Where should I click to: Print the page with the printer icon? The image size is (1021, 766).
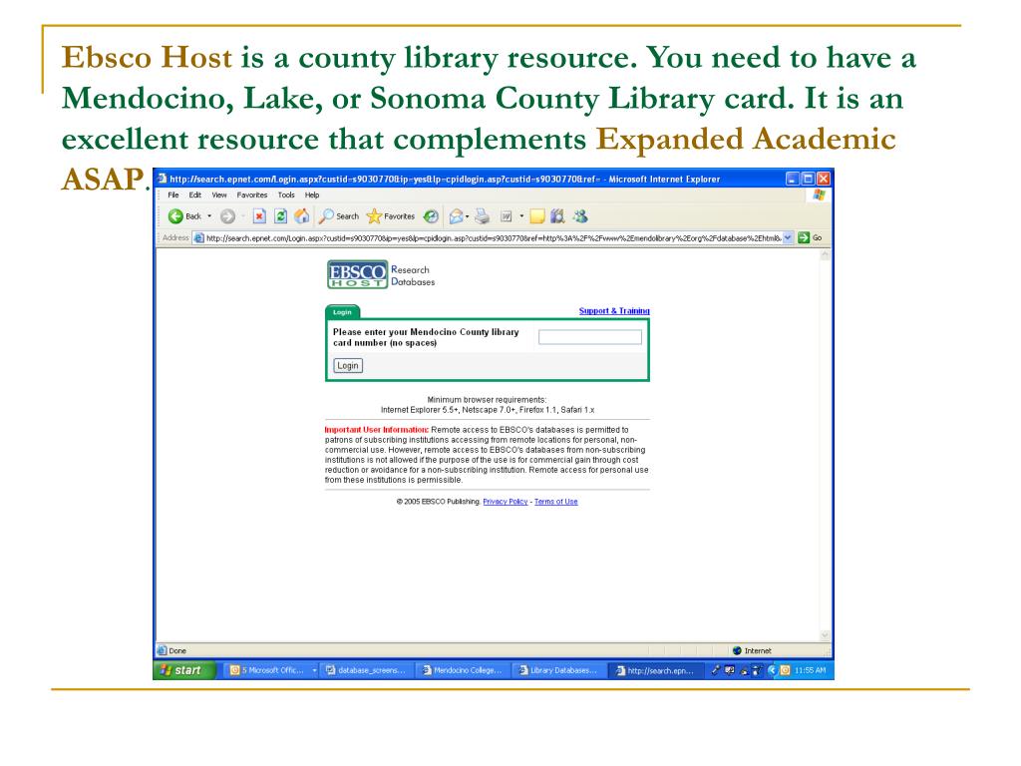click(482, 216)
